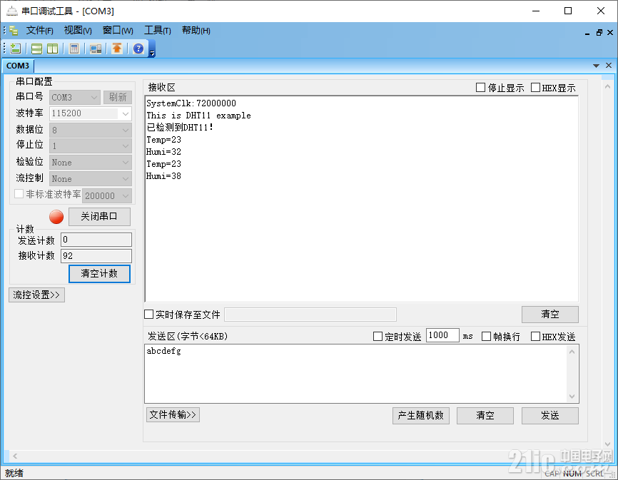The image size is (618, 480).
Task: Open 串口号 COM3 dropdown
Action: 74,97
